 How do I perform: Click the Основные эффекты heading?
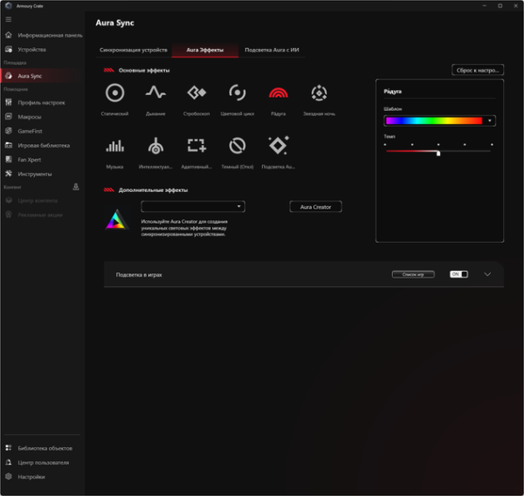point(144,71)
